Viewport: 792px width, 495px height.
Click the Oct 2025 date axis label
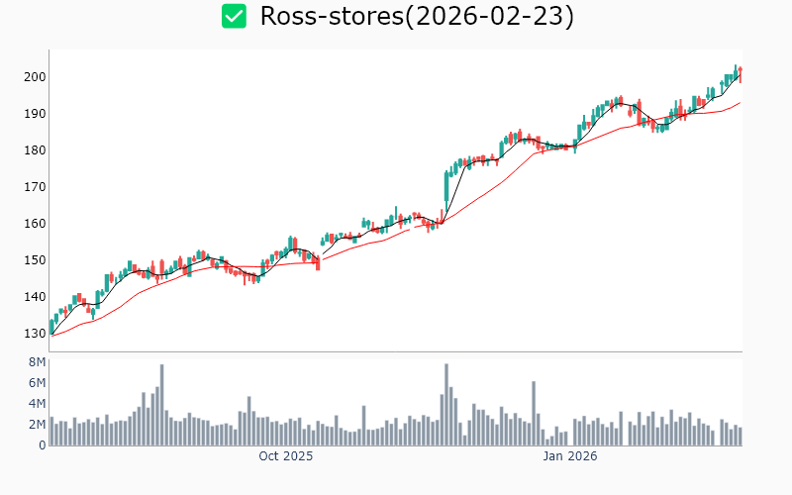285,456
